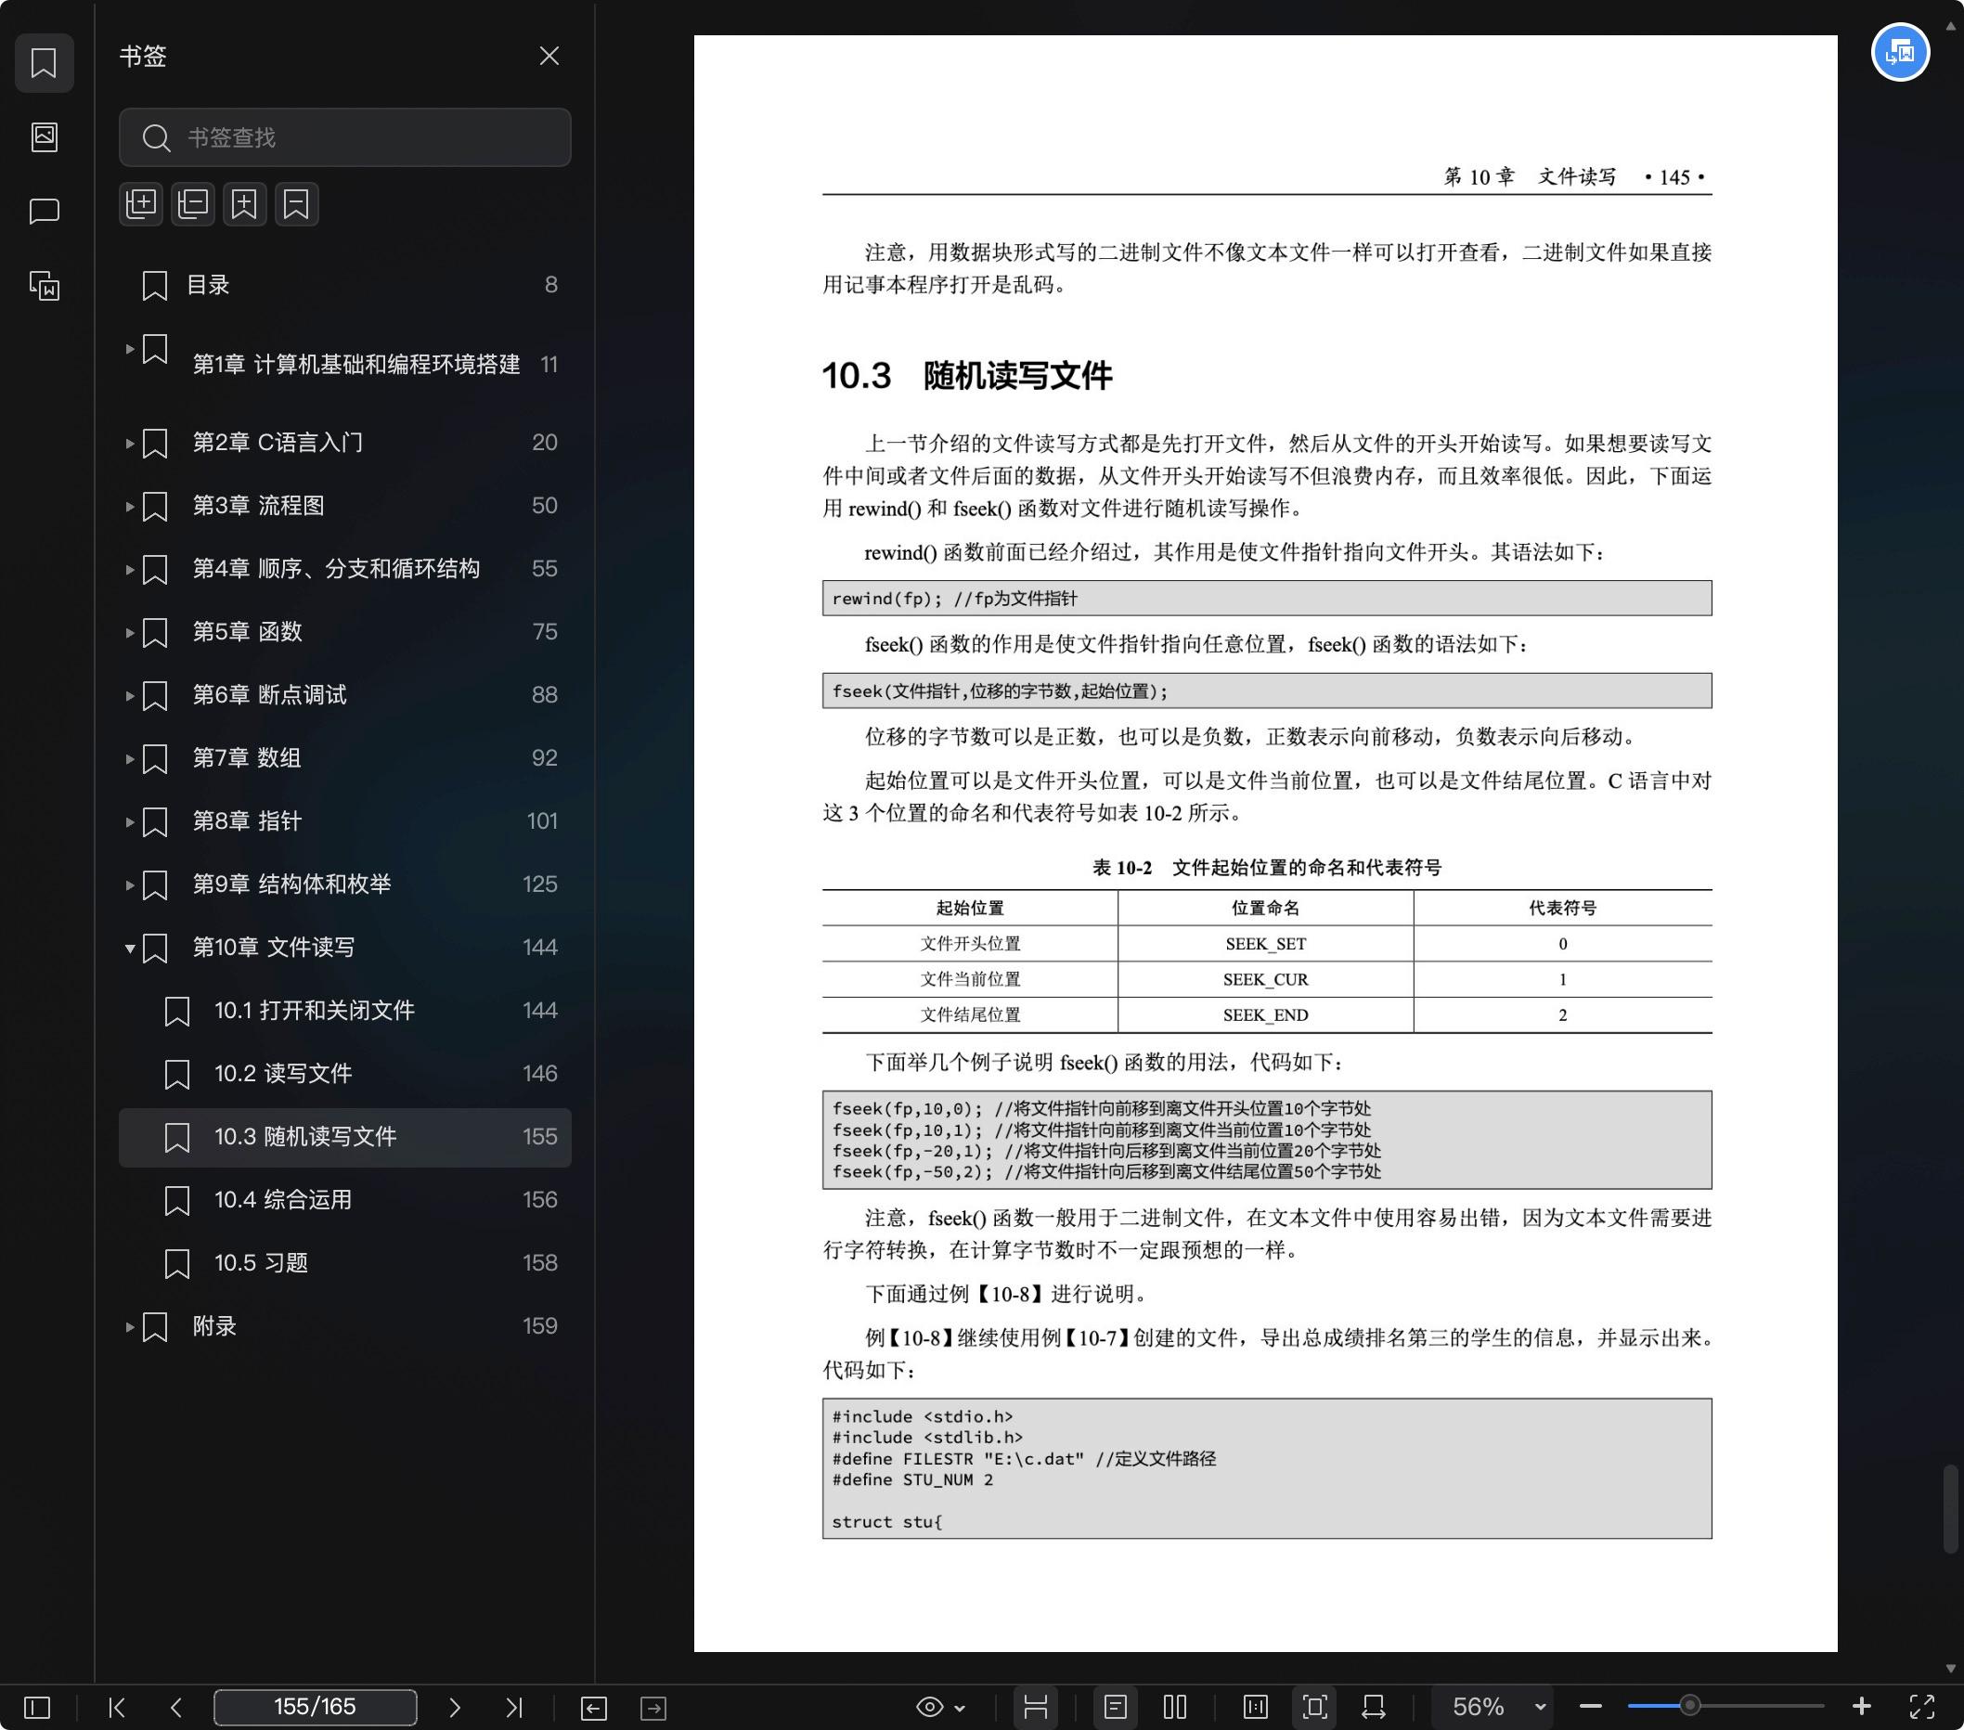The height and width of the screenshot is (1730, 1964).
Task: Expand 第1章 计算机基础和编程环境搭建
Action: click(x=129, y=349)
